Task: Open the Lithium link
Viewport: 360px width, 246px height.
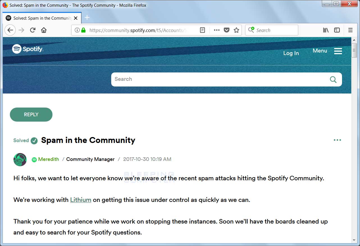Action: [81, 200]
